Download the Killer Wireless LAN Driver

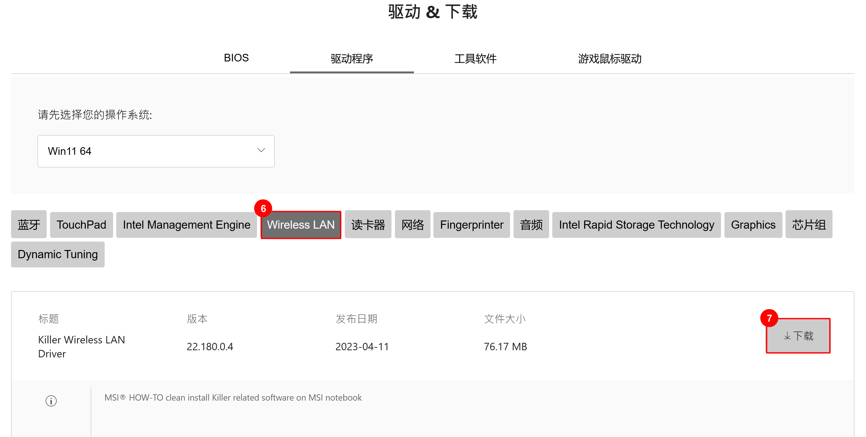(798, 335)
